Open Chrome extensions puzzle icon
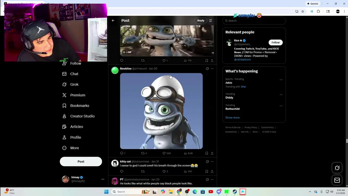The image size is (348, 196). (318, 11)
